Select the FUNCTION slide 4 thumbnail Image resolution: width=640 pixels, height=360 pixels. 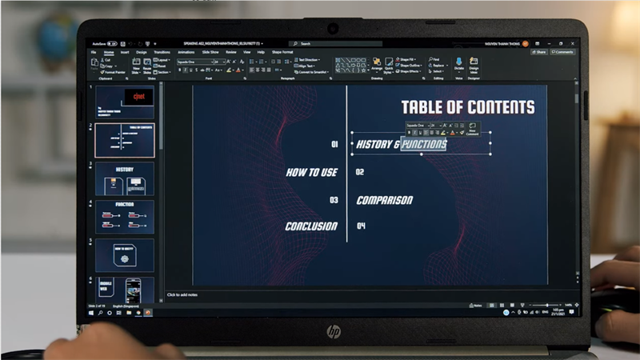(125, 216)
